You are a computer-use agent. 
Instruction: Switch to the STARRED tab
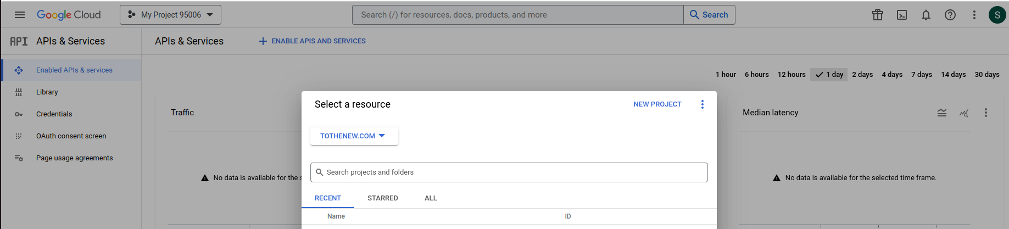tap(383, 198)
